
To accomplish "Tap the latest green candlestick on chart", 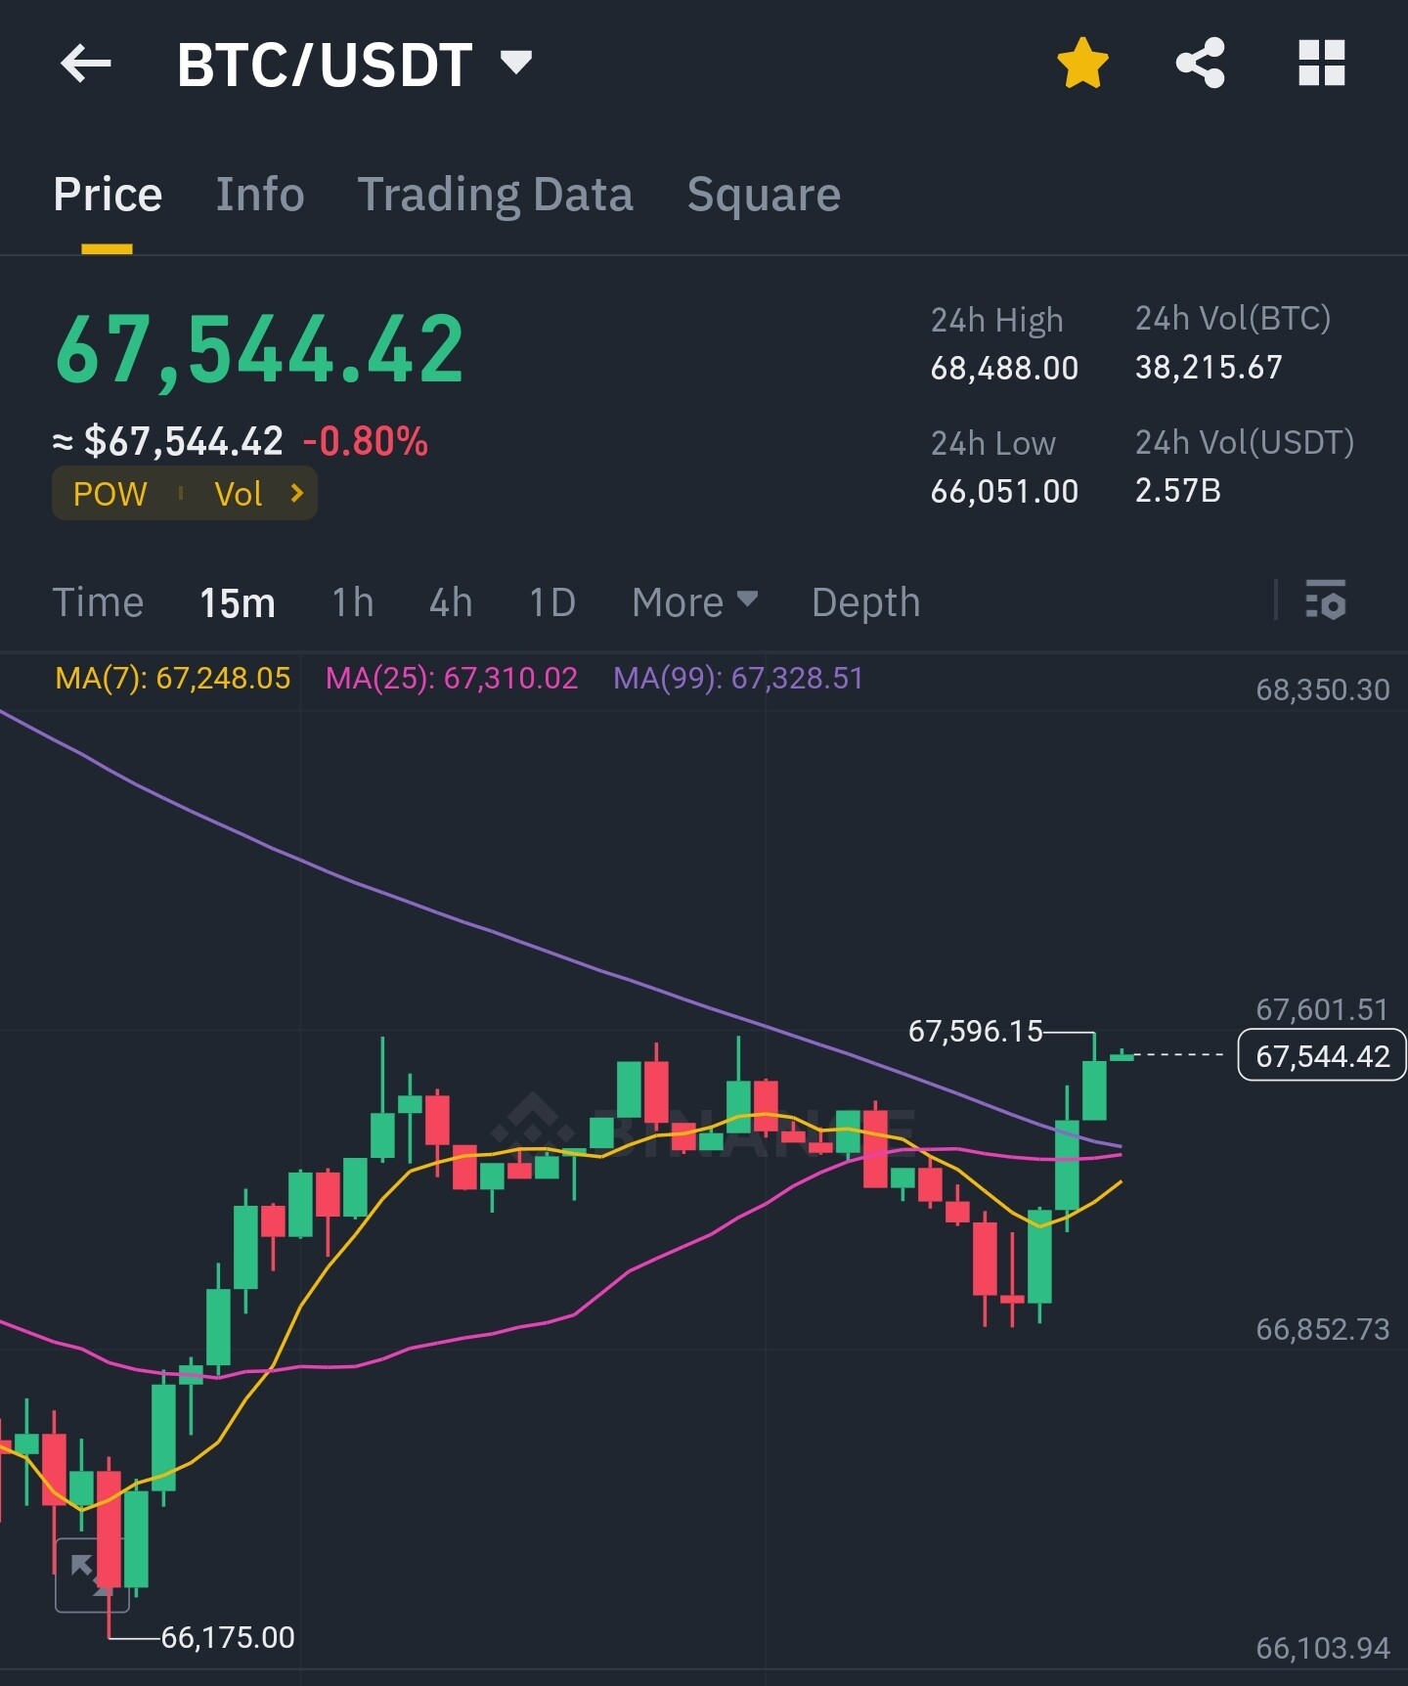I will coord(1122,1056).
